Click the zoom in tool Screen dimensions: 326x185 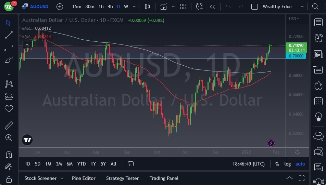(x=9, y=137)
